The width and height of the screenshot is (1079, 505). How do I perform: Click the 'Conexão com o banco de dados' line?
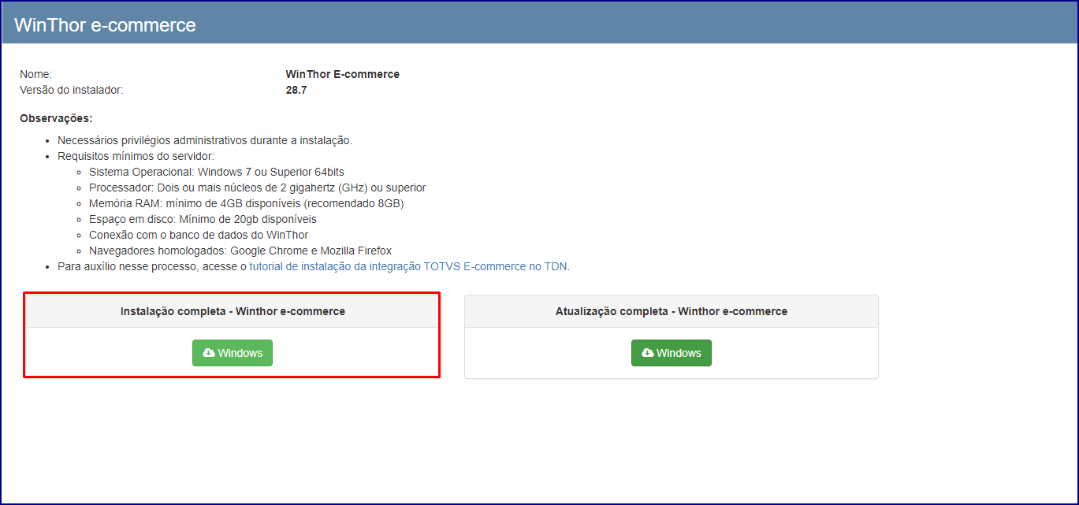199,235
